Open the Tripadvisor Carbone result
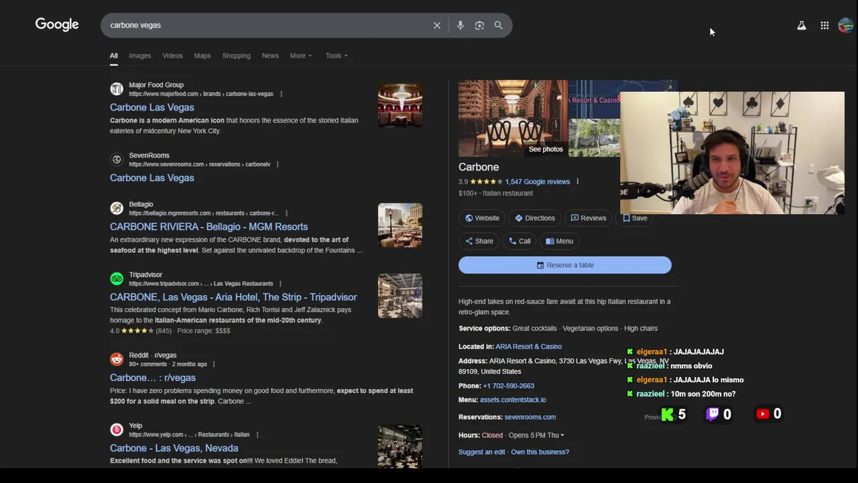This screenshot has height=483, width=858. (x=233, y=297)
